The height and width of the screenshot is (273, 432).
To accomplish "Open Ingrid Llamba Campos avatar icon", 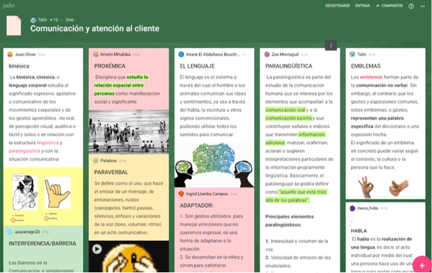I will click(181, 194).
